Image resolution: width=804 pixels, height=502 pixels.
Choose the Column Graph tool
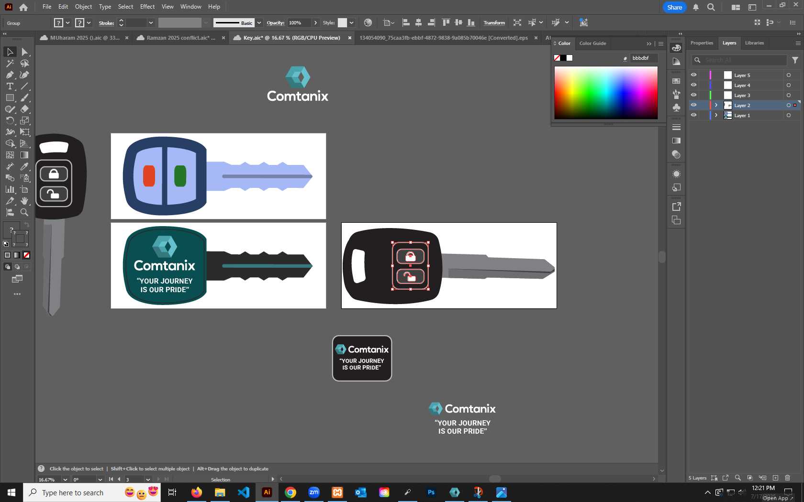click(x=10, y=189)
